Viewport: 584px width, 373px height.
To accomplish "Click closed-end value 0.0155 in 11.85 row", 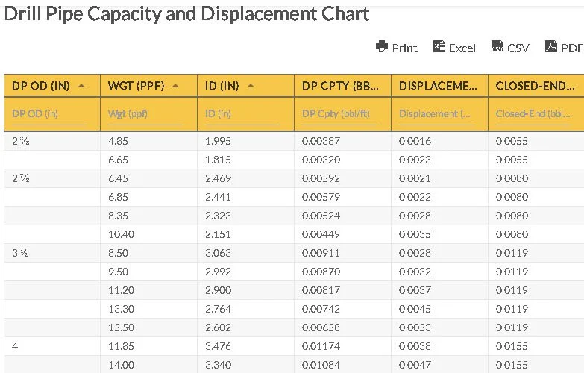I will 512,346.
